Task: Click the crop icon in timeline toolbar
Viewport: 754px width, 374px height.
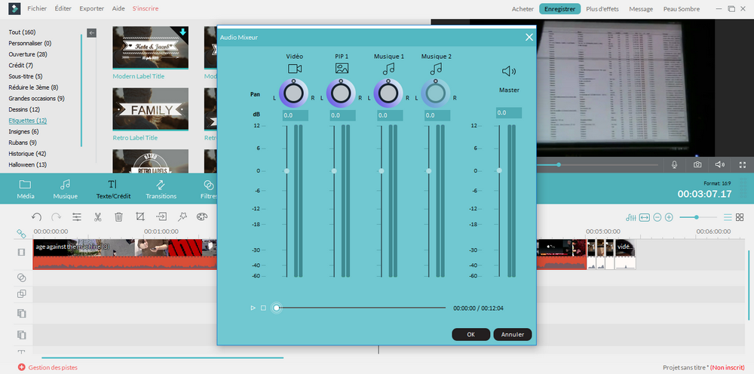Action: tap(139, 217)
